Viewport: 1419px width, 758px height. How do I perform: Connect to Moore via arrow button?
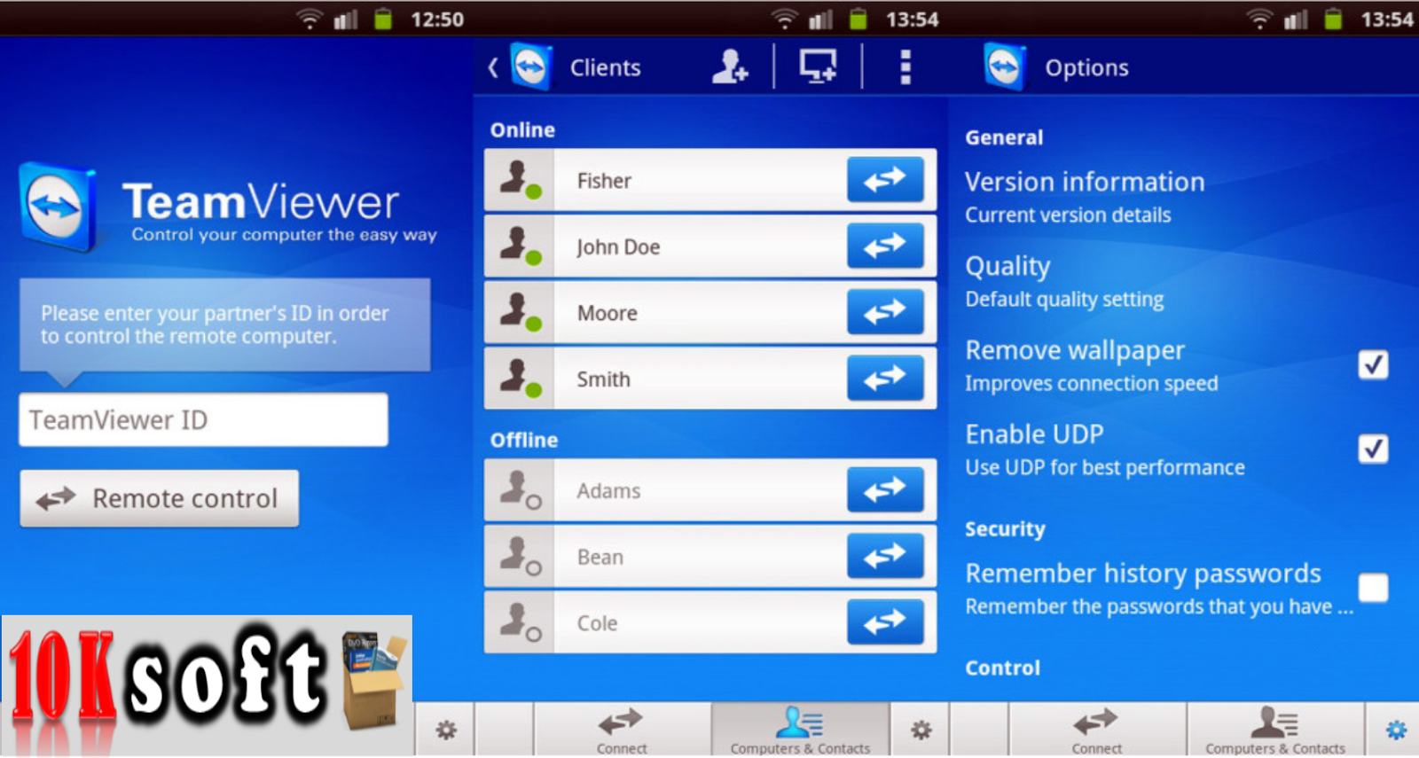click(x=885, y=312)
